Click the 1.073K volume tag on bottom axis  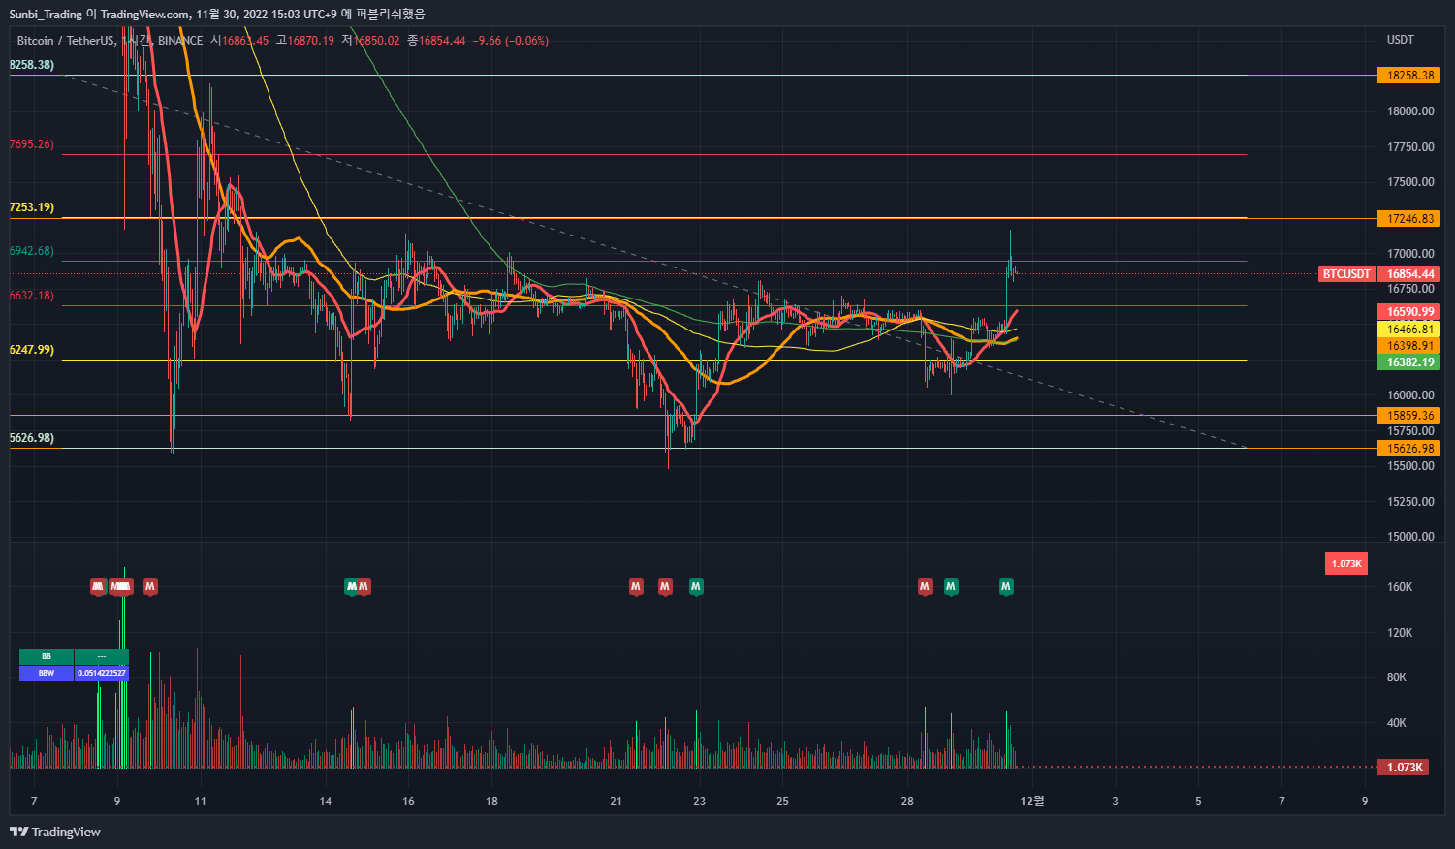coord(1404,768)
